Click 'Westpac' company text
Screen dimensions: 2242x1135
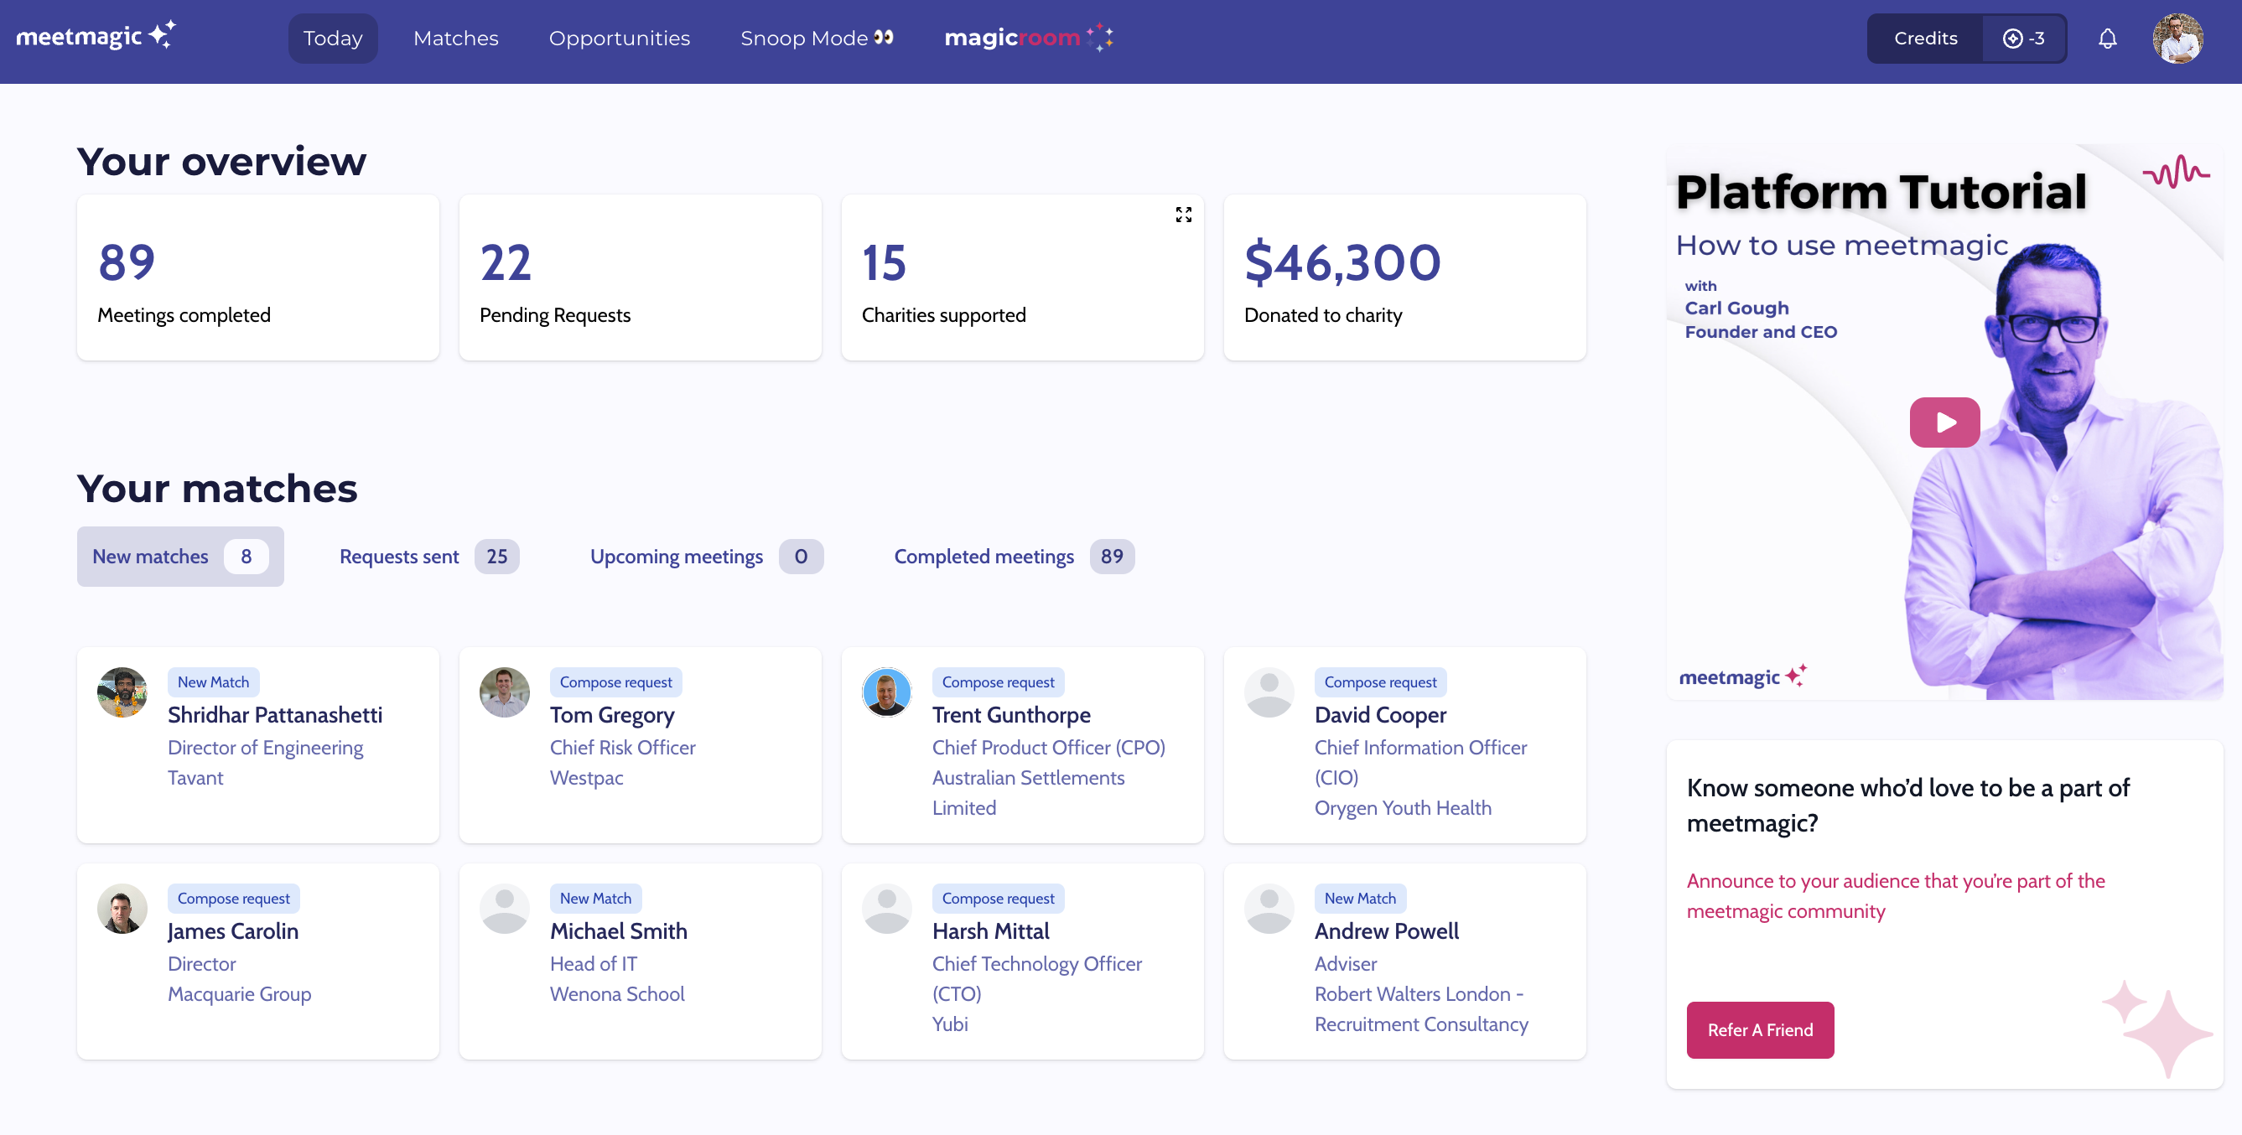(587, 777)
